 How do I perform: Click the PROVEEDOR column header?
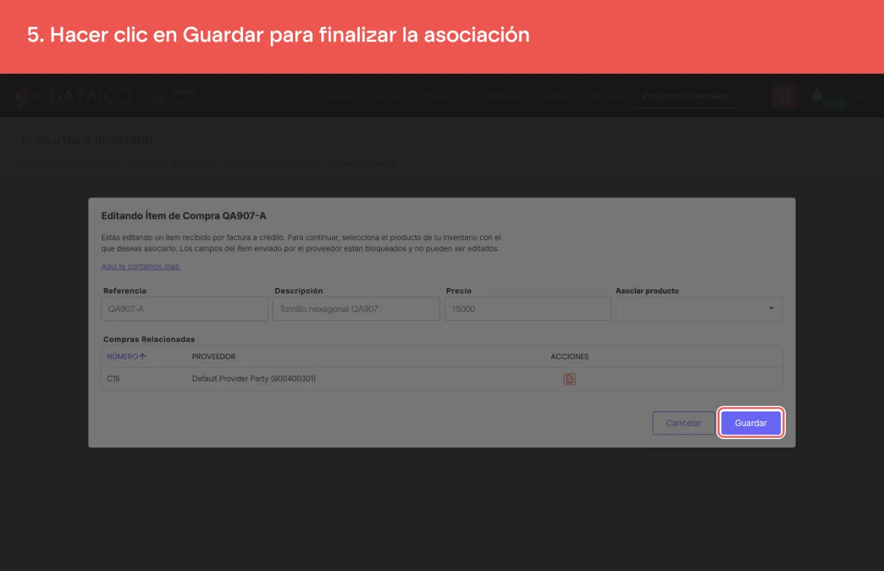point(213,356)
